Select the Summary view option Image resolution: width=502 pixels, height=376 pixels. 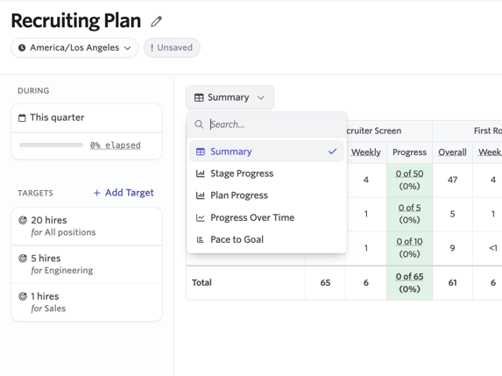pyautogui.click(x=266, y=152)
